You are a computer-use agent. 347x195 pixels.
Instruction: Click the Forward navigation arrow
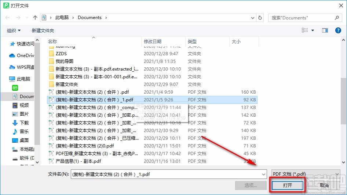coord(18,18)
